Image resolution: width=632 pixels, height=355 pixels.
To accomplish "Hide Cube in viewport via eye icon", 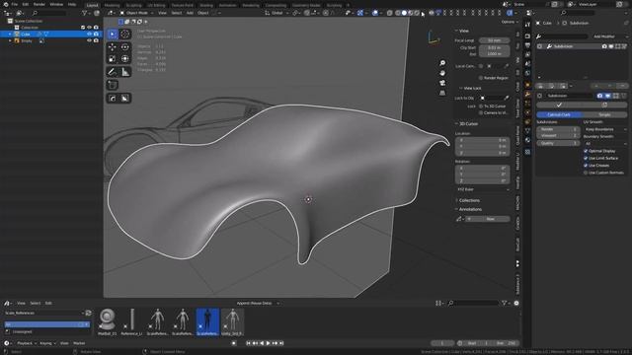I will coord(89,35).
